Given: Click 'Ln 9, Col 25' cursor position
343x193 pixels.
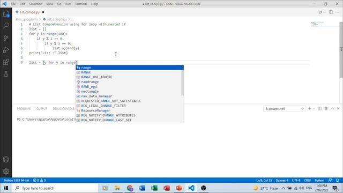Looking at the screenshot, I should [264, 181].
